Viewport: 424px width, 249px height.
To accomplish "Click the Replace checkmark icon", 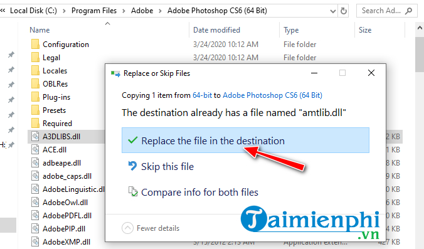I will coord(132,140).
